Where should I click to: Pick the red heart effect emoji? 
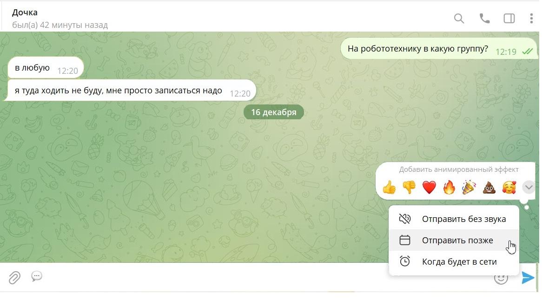point(429,188)
